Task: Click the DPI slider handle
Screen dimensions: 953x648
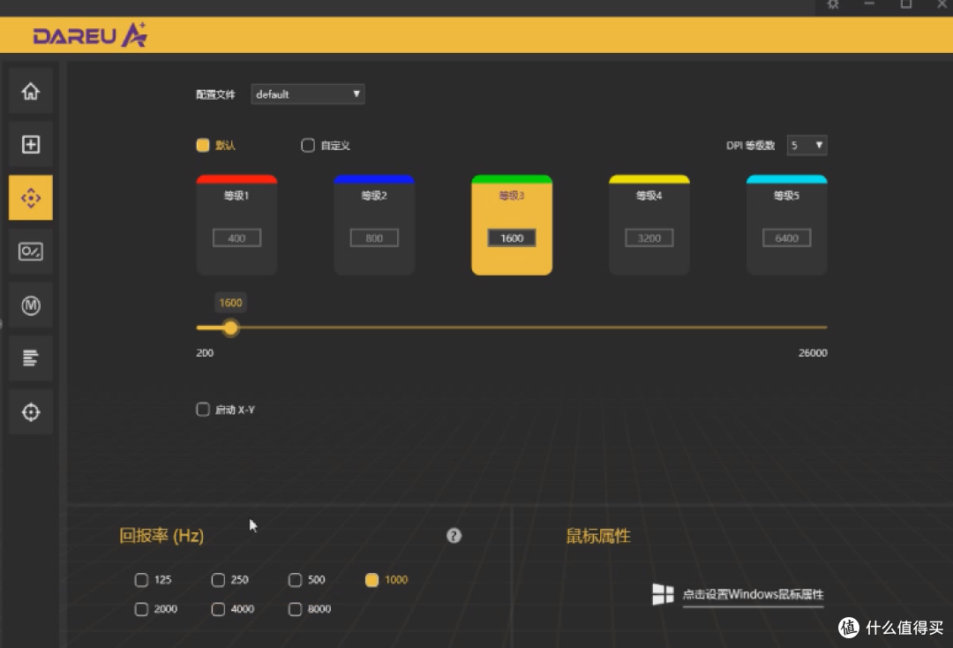Action: 230,328
